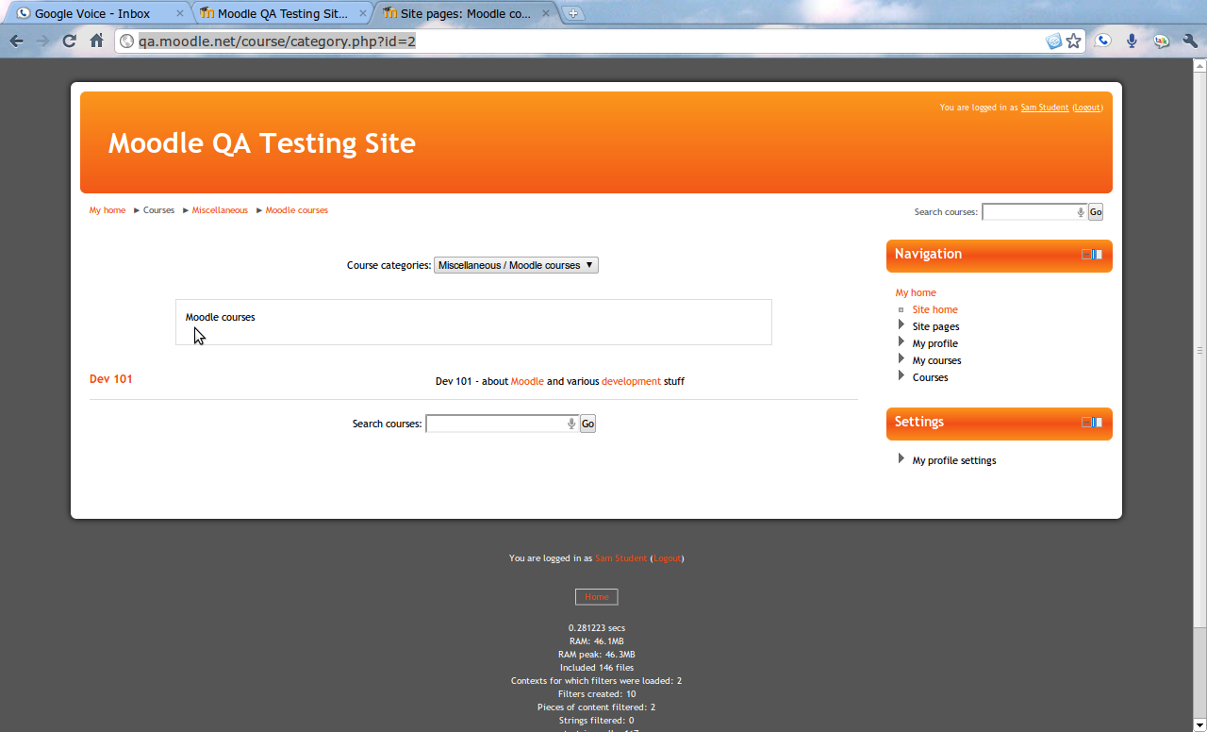Click Courses text in the breadcrumb
Screen dimensions: 1207x732
point(158,210)
